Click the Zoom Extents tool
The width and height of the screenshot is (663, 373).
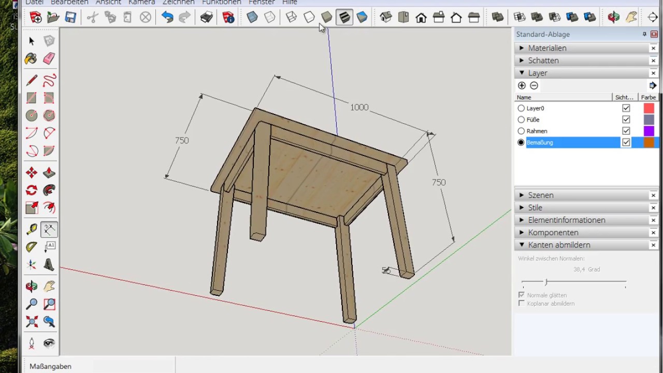point(32,322)
